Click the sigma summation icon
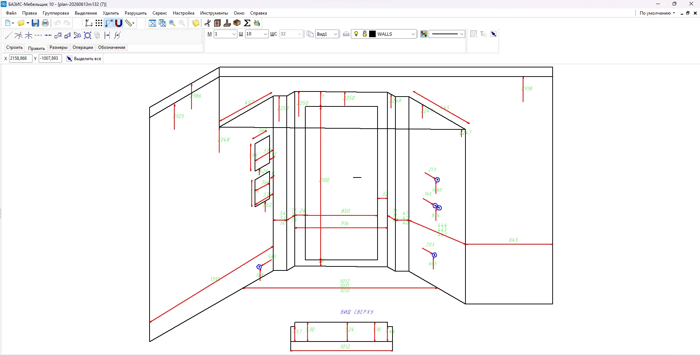This screenshot has width=700, height=355. [x=247, y=23]
